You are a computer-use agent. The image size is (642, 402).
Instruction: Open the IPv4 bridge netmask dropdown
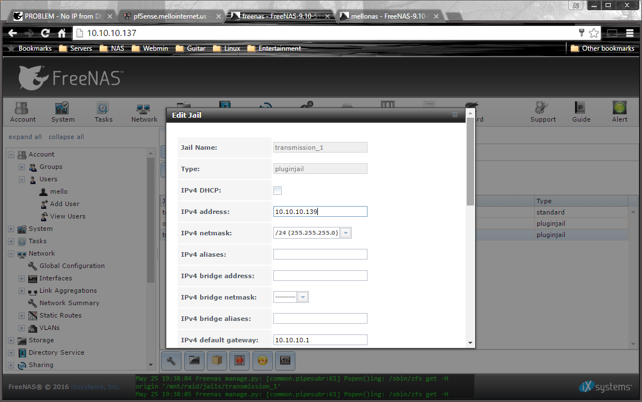pos(303,297)
